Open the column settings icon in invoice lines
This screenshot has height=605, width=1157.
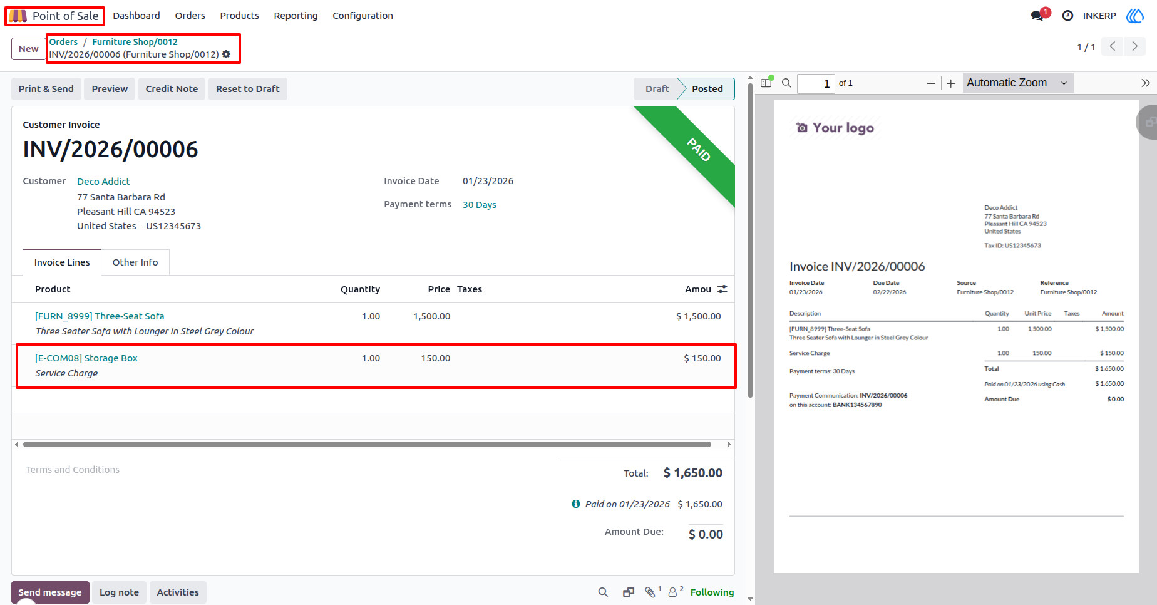722,289
